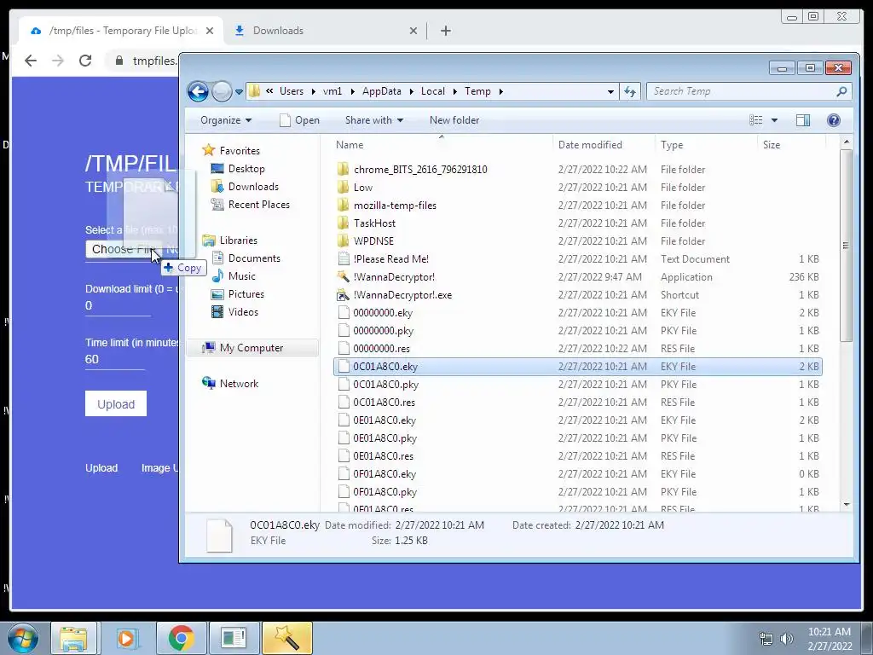873x655 pixels.
Task: Switch to the /tmp/files Chrome tab
Action: (x=121, y=31)
